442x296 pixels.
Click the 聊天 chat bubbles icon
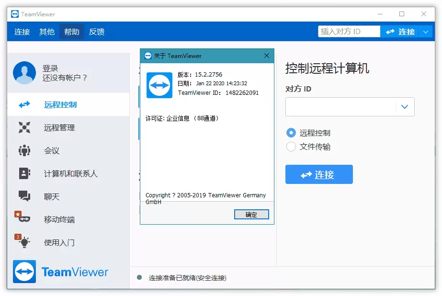pos(24,196)
